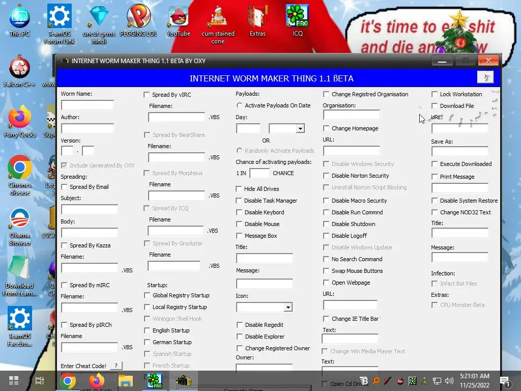Click the 1 IN chance input box
Viewport: 521px width, 391px height.
[x=259, y=173]
